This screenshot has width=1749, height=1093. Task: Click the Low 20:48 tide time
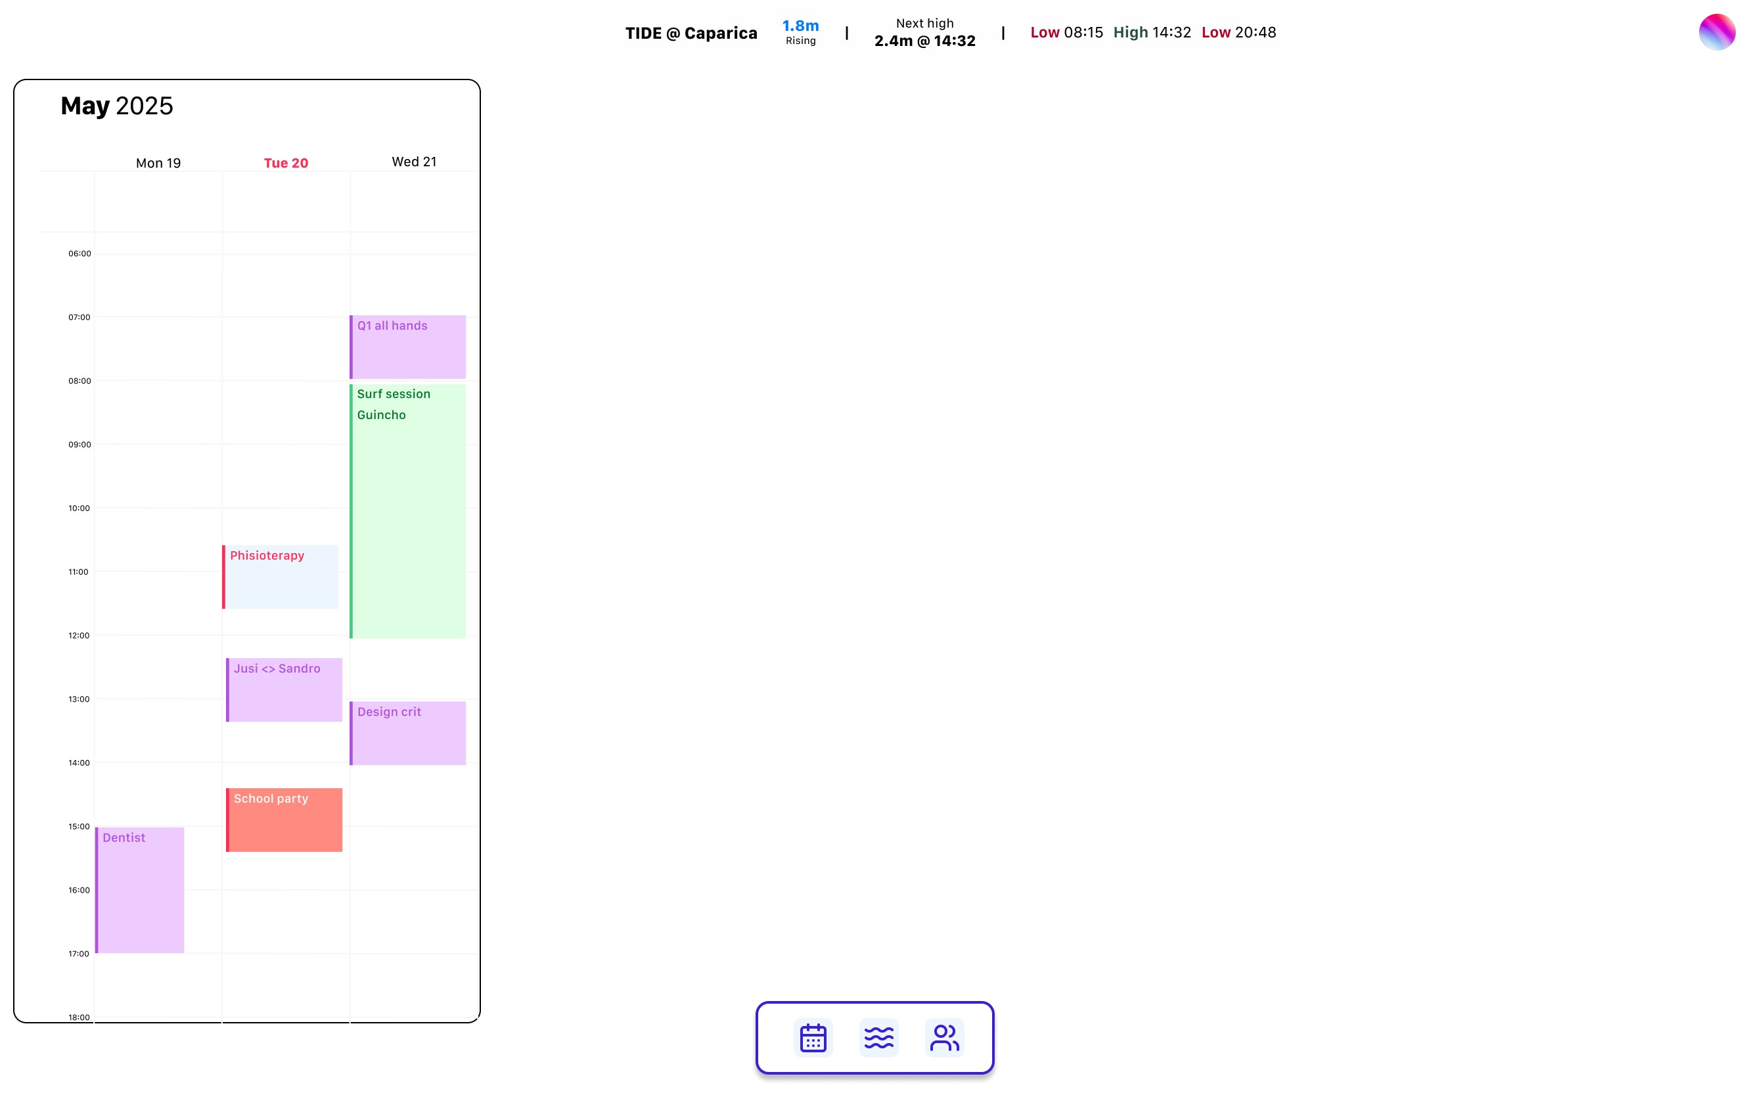click(x=1238, y=33)
